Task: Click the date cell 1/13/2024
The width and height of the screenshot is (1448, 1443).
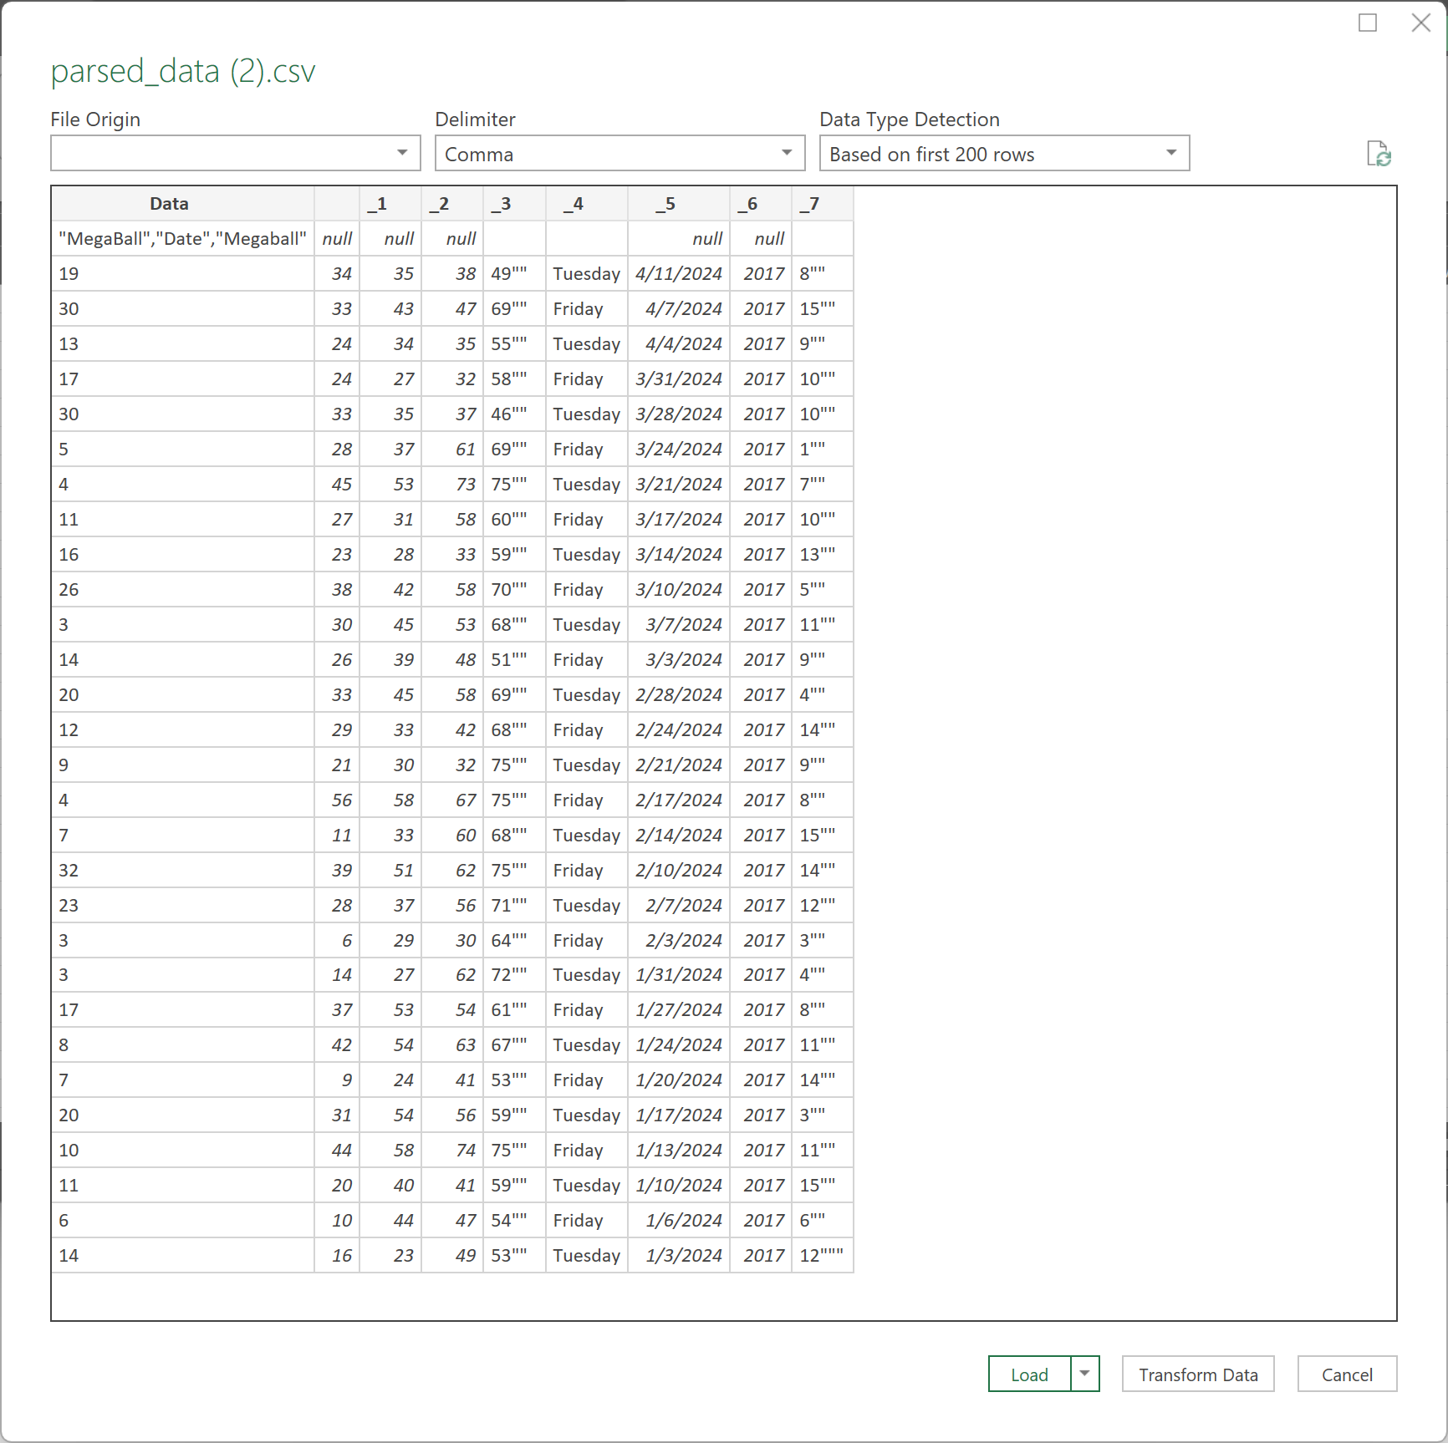Action: coord(679,1151)
